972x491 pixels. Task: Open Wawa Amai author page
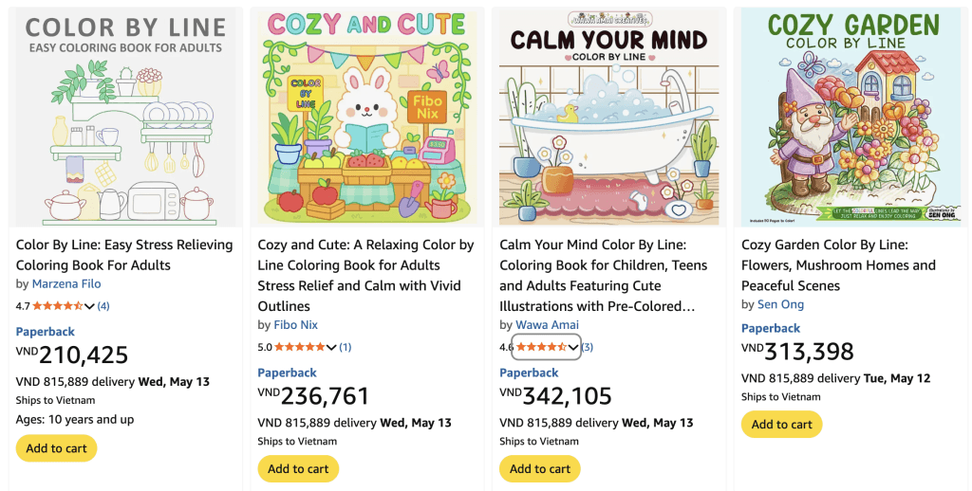point(547,325)
